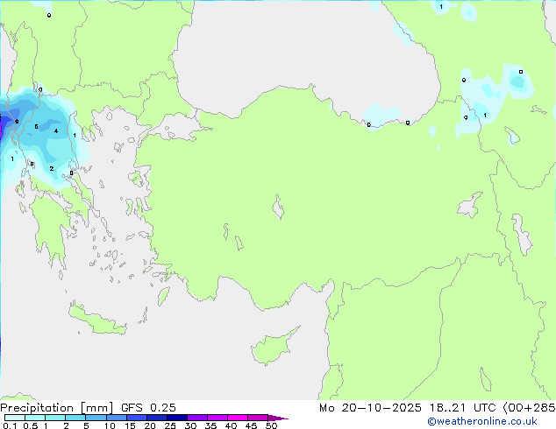Select the 20–25 mm legend color box

tap(156, 418)
